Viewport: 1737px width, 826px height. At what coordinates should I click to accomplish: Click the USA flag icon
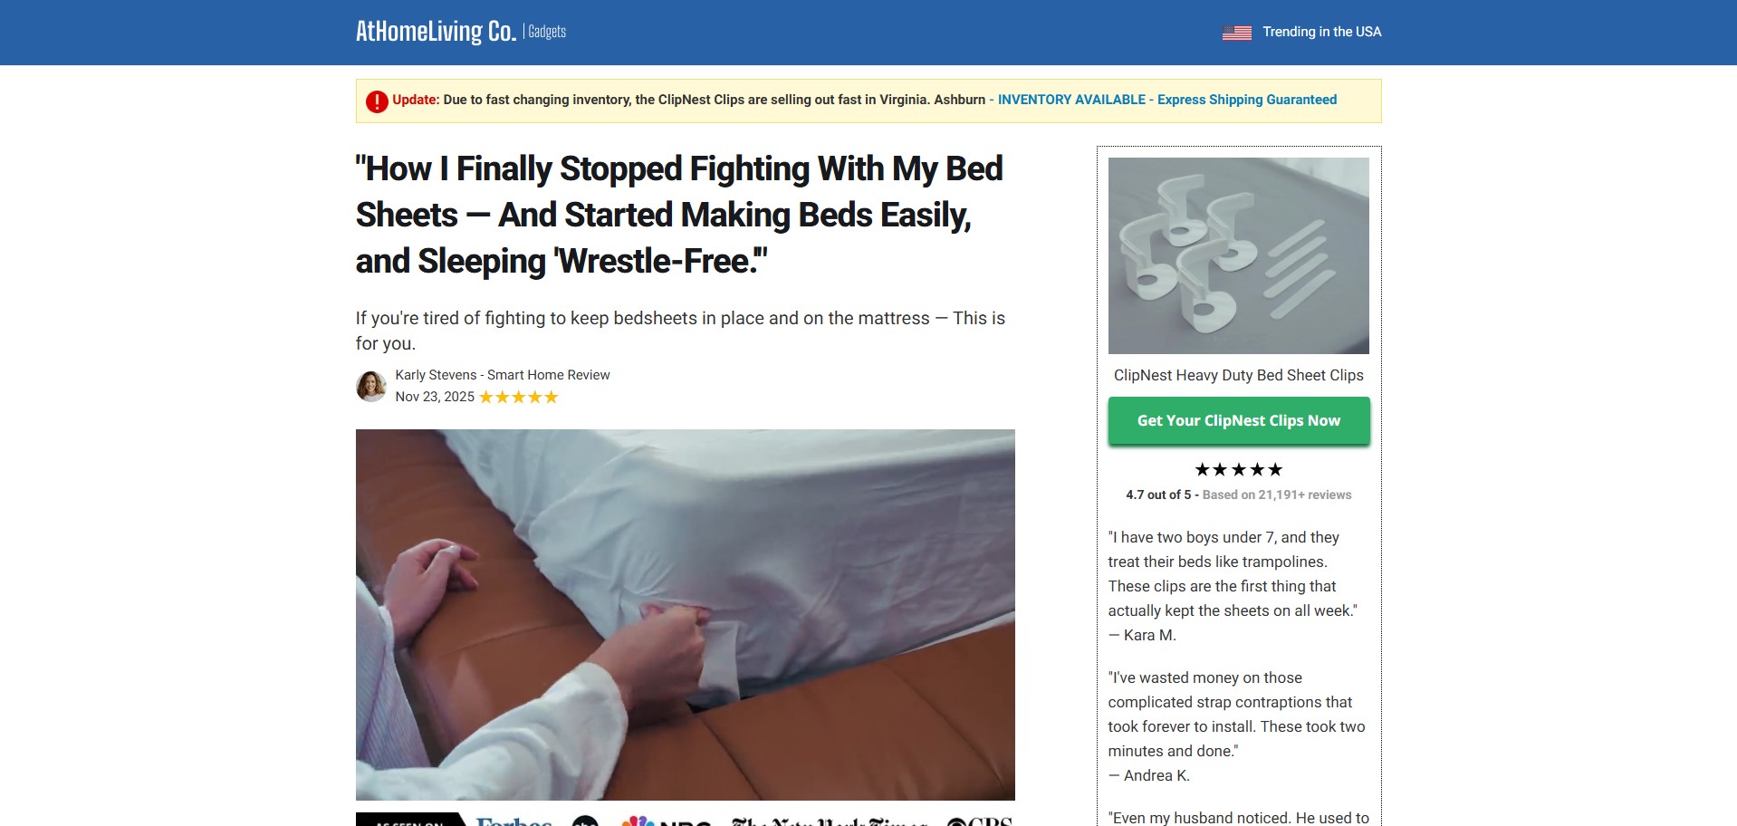coord(1236,33)
